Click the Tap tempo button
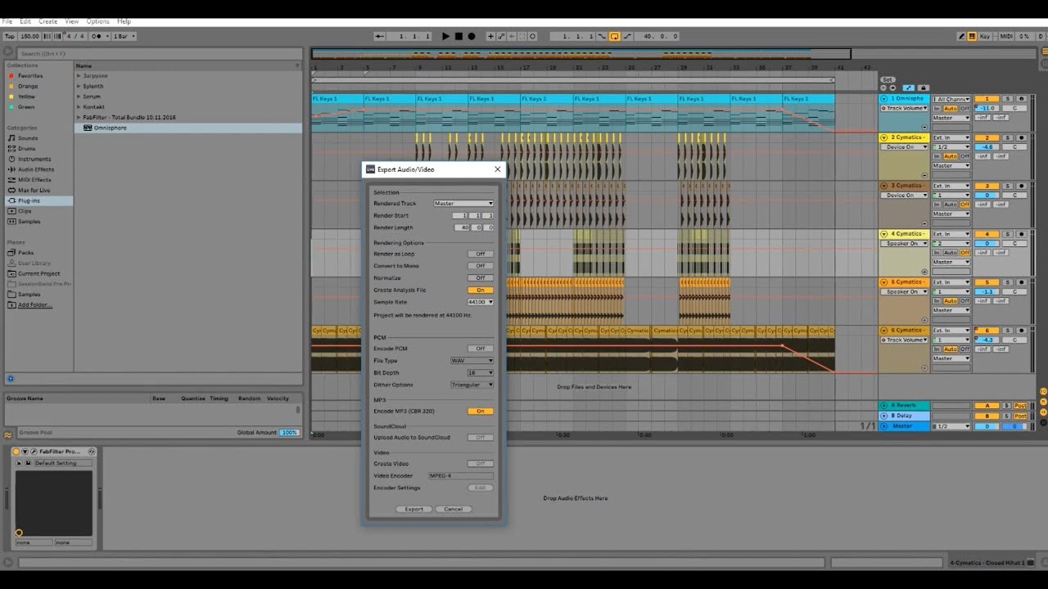Screen dimensions: 1048x589 [10, 36]
